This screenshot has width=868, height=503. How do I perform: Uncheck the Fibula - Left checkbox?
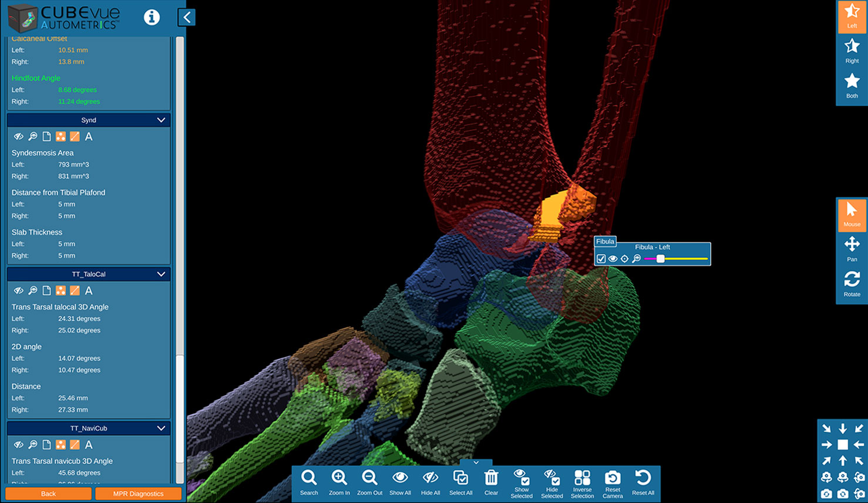tap(601, 258)
